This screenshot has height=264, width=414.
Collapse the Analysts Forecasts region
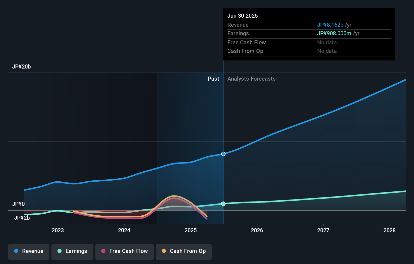pos(251,79)
